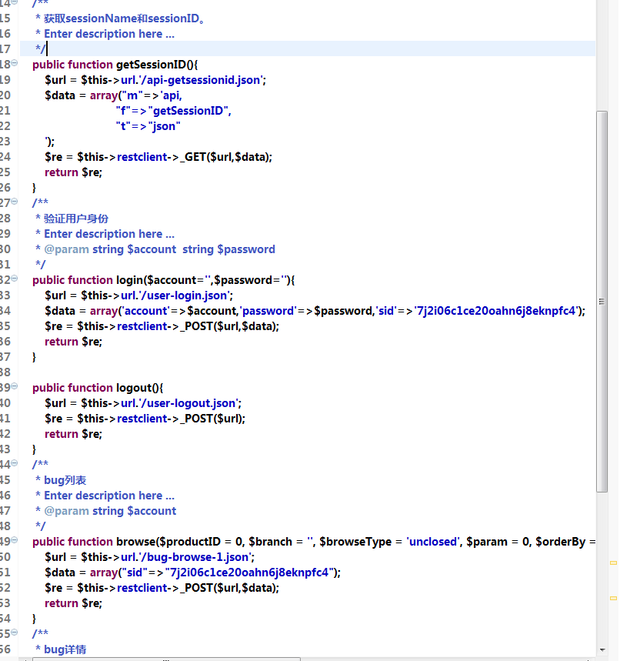The height and width of the screenshot is (661, 620).
Task: Click the "json" string value of "t"
Action: [165, 126]
